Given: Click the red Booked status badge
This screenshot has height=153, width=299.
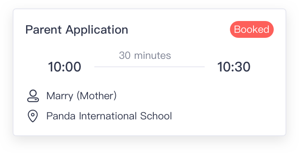Looking at the screenshot, I should 252,29.
